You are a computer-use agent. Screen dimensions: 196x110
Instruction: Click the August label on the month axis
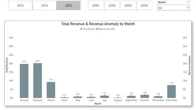click(x=118, y=100)
